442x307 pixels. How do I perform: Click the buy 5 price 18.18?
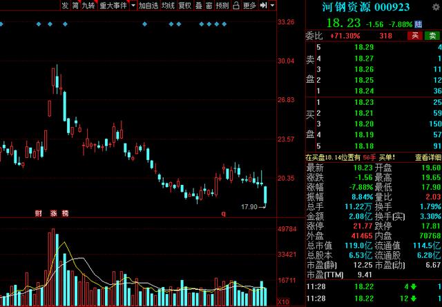(x=364, y=146)
